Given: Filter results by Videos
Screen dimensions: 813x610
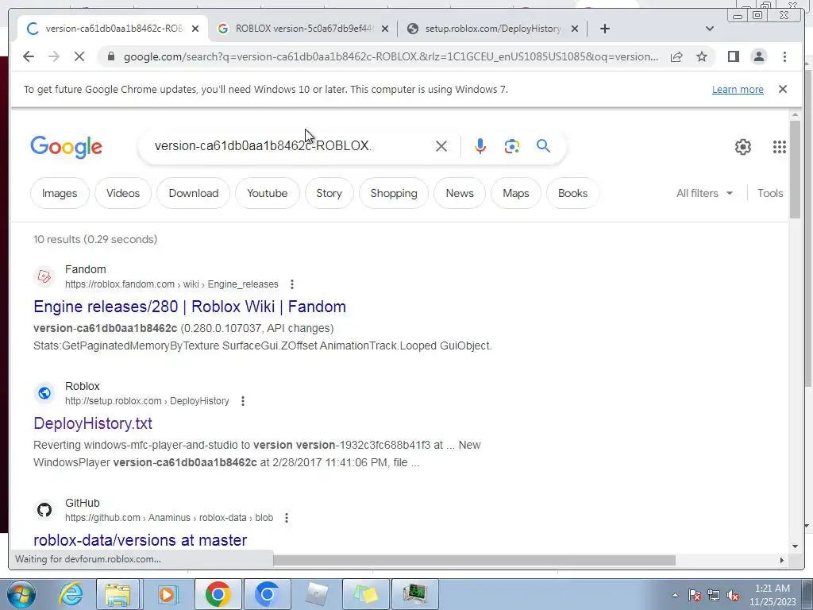Looking at the screenshot, I should click(x=123, y=193).
